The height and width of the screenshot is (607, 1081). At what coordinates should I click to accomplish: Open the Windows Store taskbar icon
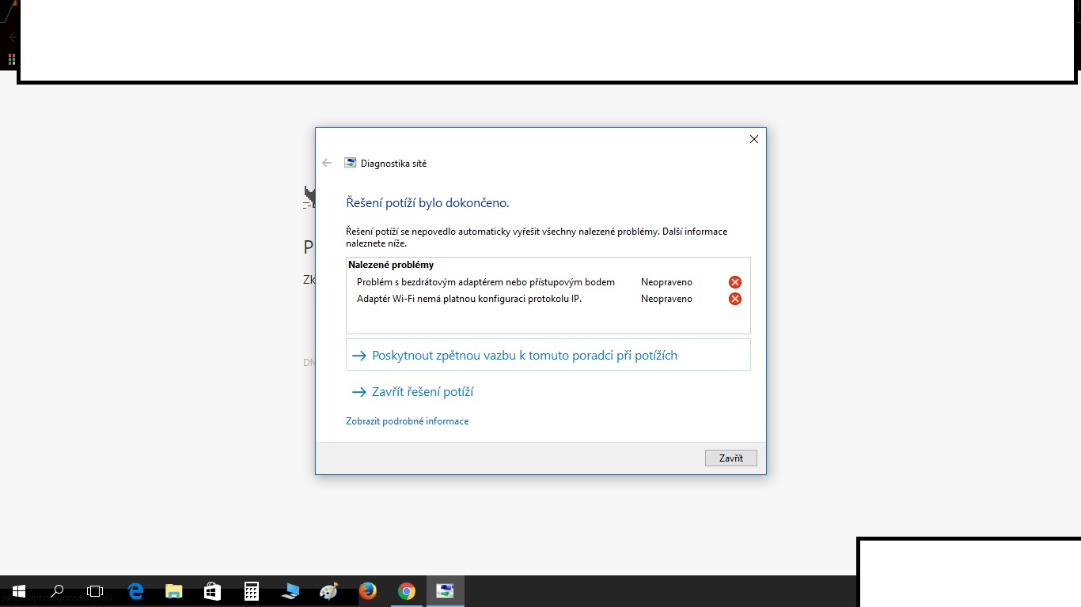click(212, 591)
